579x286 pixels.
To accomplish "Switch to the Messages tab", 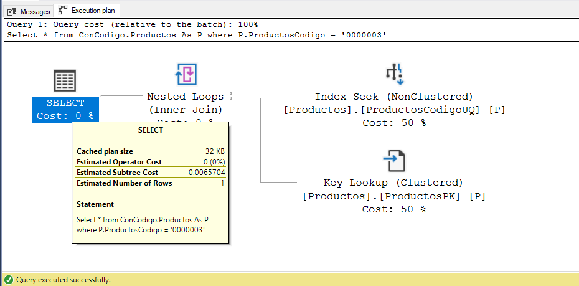I will [29, 11].
